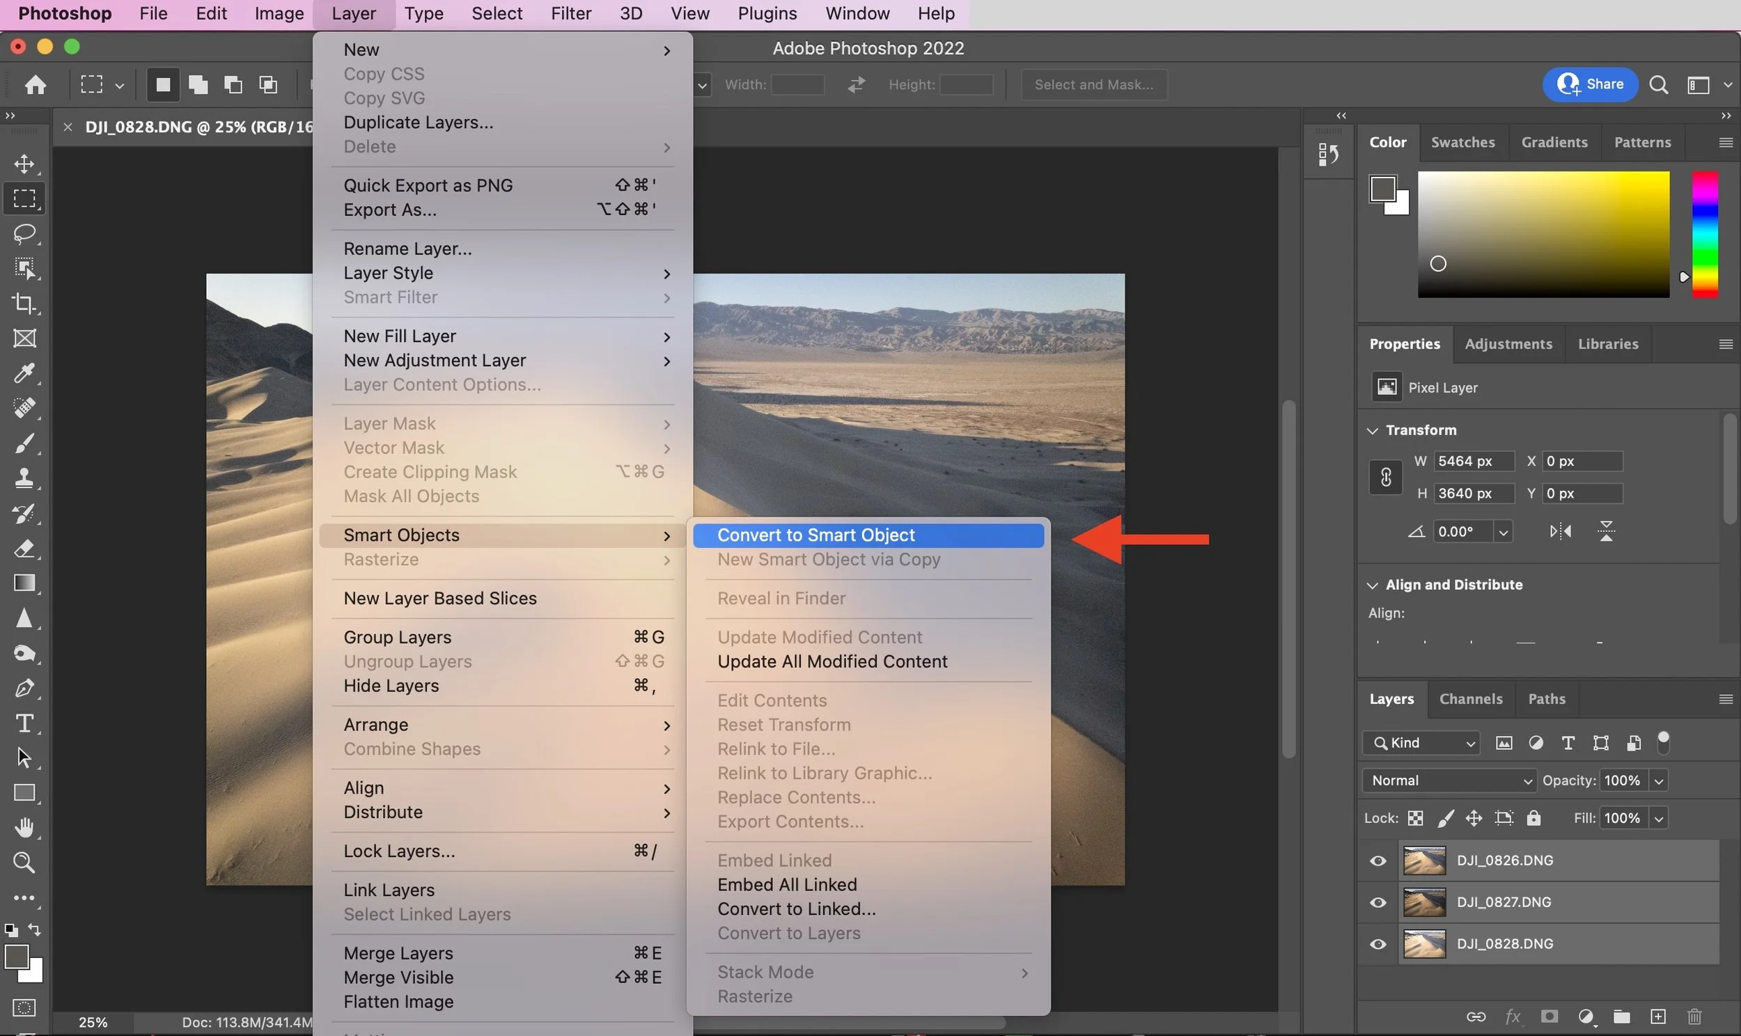Select the Move tool
This screenshot has height=1036, width=1741.
point(24,164)
